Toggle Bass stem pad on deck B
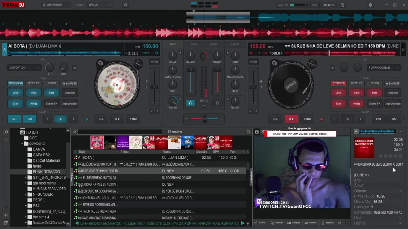 (x=375, y=93)
